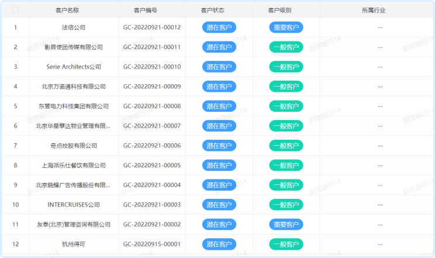
Task: Click the 潜在客户 tag for Serie Architects公司
Action: 219,67
